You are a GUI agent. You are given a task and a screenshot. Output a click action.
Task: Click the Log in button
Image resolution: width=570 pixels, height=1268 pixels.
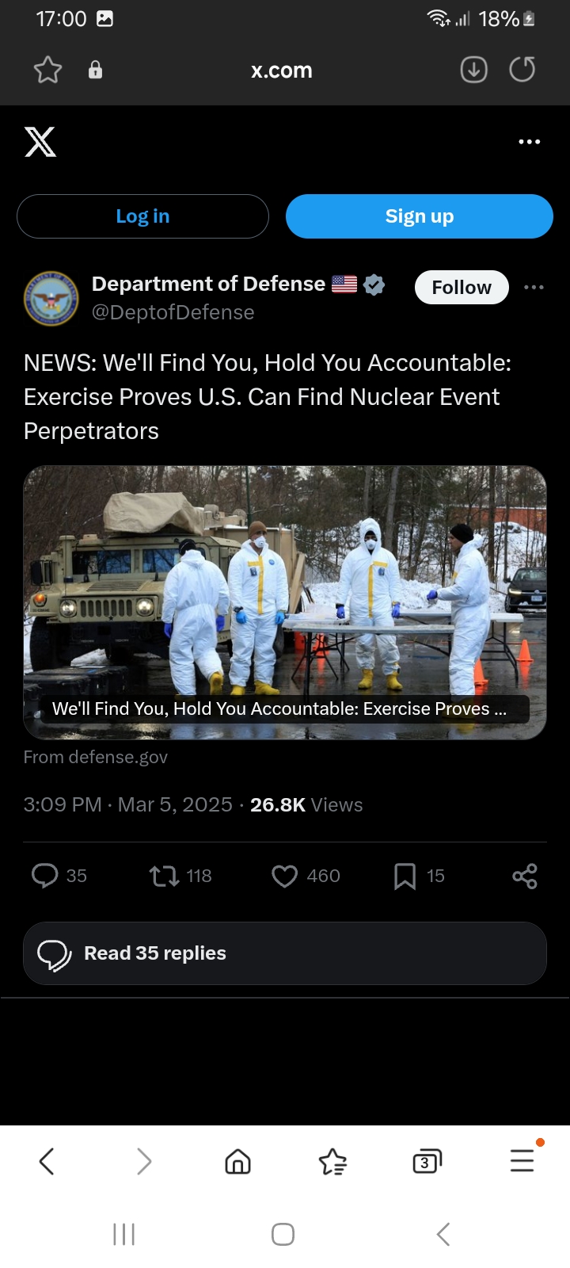pos(142,216)
